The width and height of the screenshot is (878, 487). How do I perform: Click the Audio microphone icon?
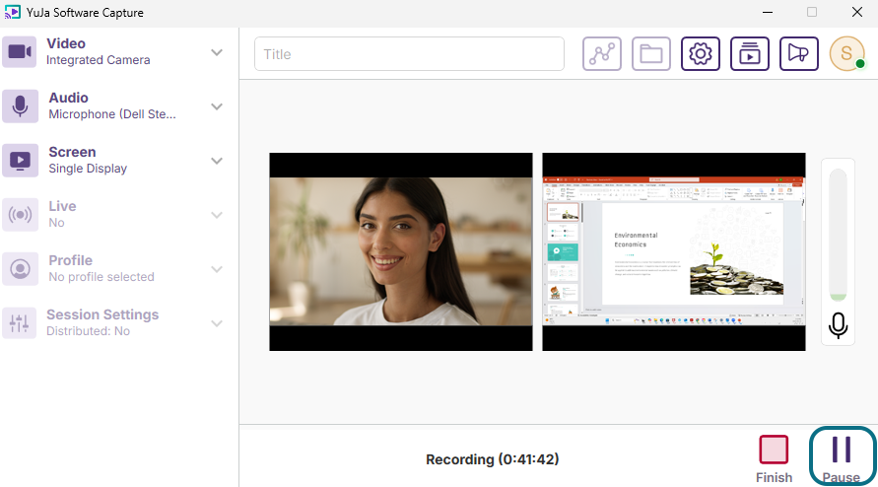[20, 105]
